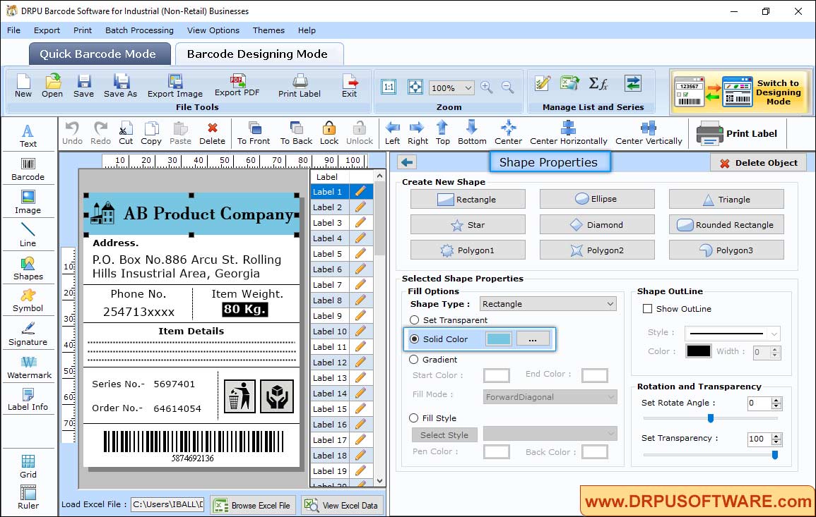The image size is (816, 517).
Task: Select the Text tool in sidebar
Action: [x=28, y=135]
